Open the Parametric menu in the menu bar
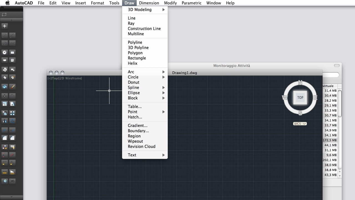This screenshot has width=355, height=200. (x=191, y=3)
